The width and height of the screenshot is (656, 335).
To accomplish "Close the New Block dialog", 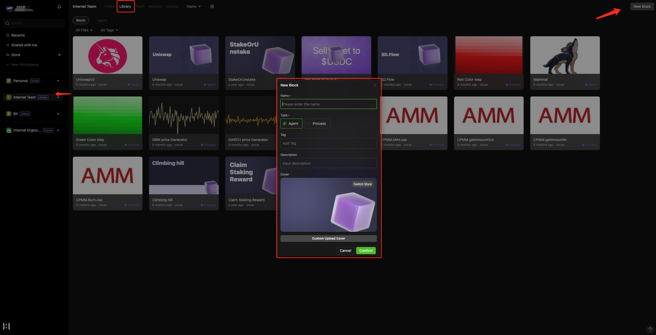I will click(375, 85).
